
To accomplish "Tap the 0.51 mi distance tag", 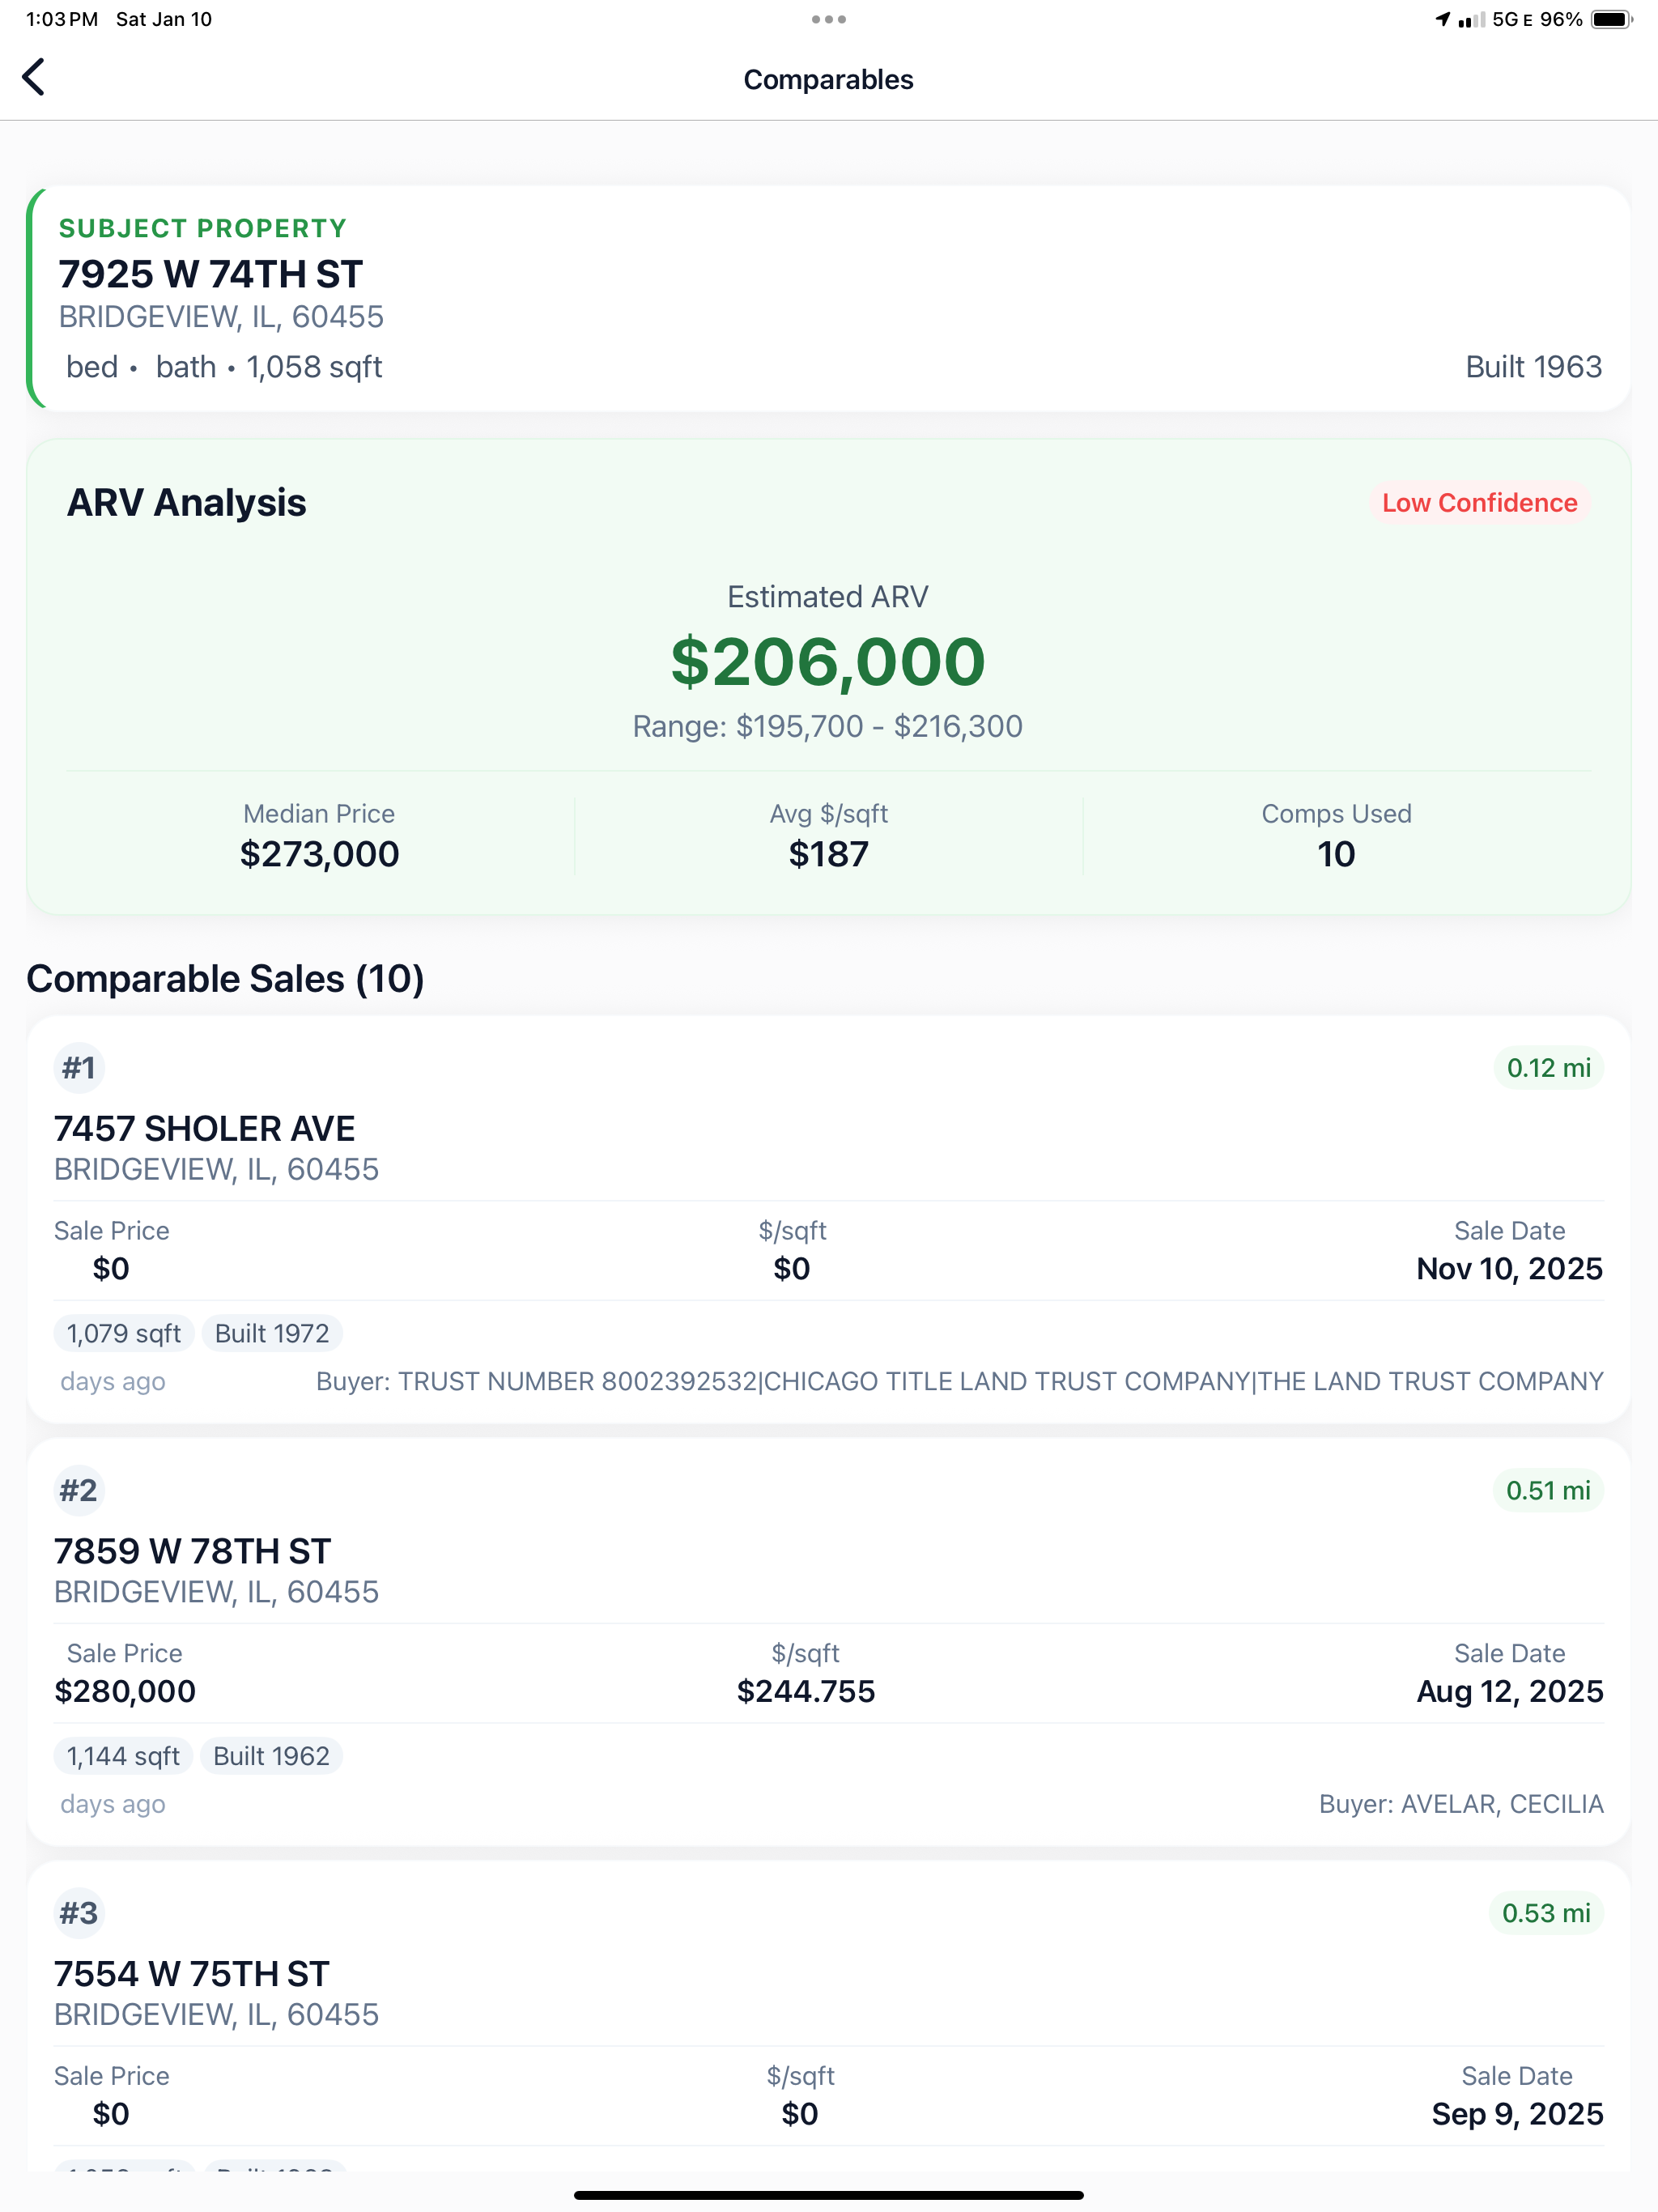I will tap(1548, 1490).
